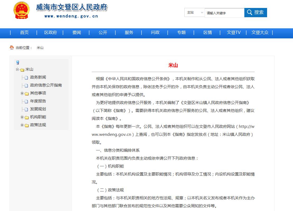The width and height of the screenshot is (293, 211).
Task: Expand the 其他事项 tree node
Action: (x=22, y=93)
